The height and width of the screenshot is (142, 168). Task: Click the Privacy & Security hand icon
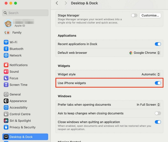6,127
